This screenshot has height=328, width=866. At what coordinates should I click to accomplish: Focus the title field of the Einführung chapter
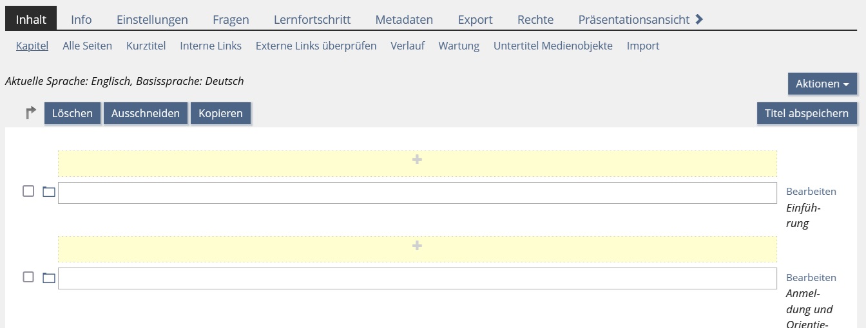point(417,193)
